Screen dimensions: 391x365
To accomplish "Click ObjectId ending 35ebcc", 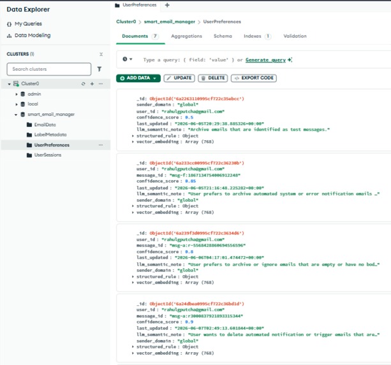I will (196, 99).
